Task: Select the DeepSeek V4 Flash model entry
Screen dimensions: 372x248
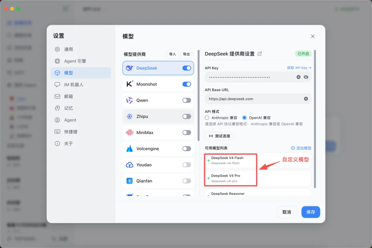Action: point(258,161)
